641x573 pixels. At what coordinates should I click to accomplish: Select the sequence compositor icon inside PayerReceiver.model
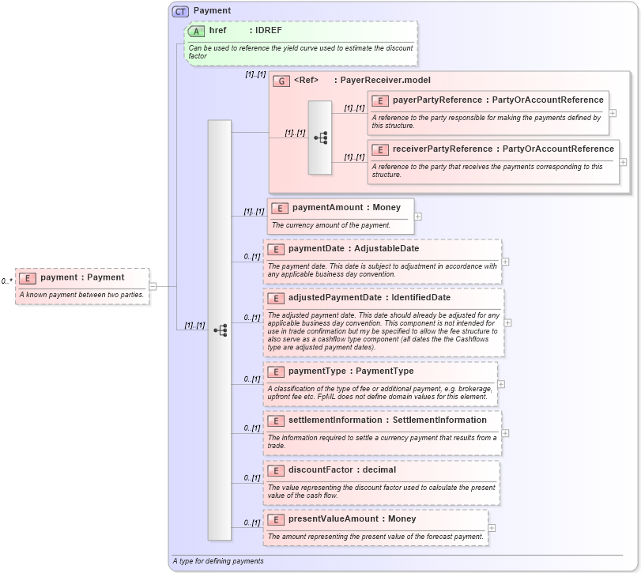pyautogui.click(x=321, y=137)
